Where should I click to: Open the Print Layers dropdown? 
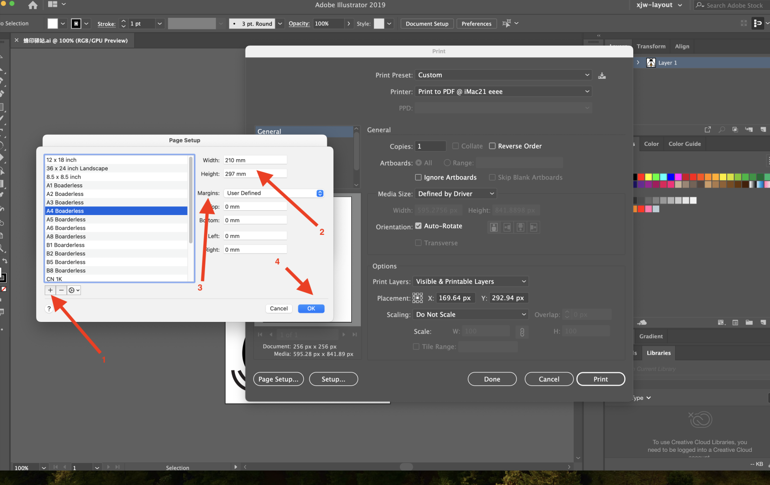(471, 281)
